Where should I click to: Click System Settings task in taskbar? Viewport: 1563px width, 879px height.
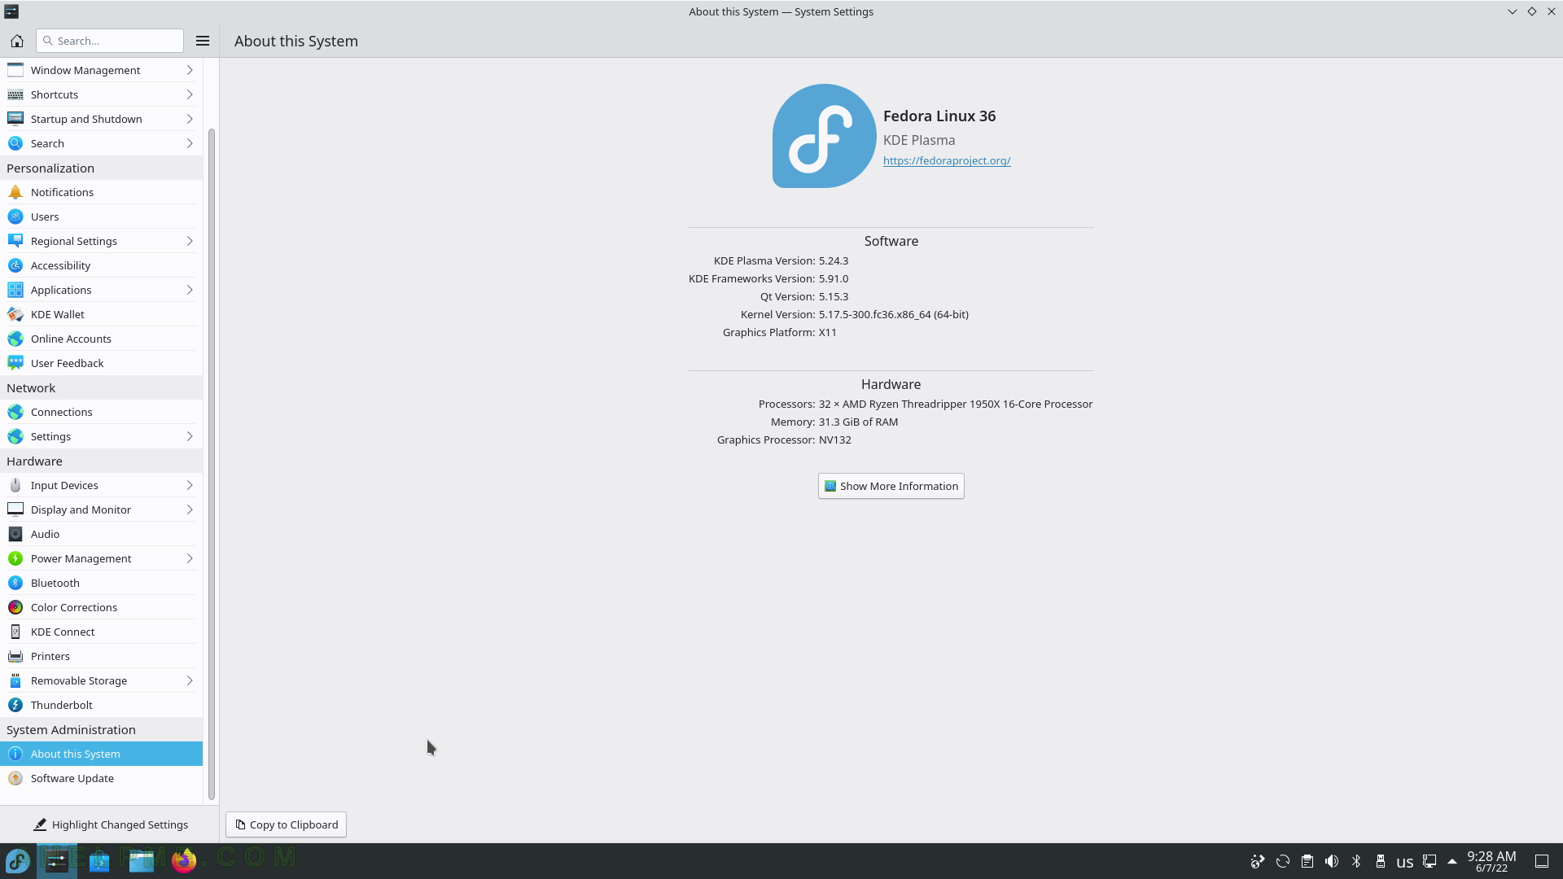pos(57,860)
